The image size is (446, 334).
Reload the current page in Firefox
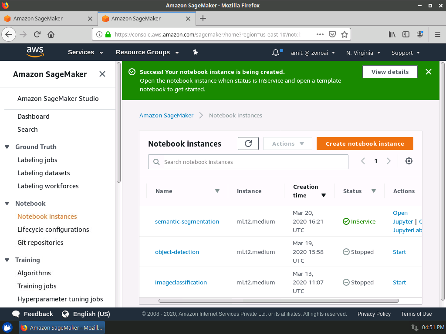point(37,34)
